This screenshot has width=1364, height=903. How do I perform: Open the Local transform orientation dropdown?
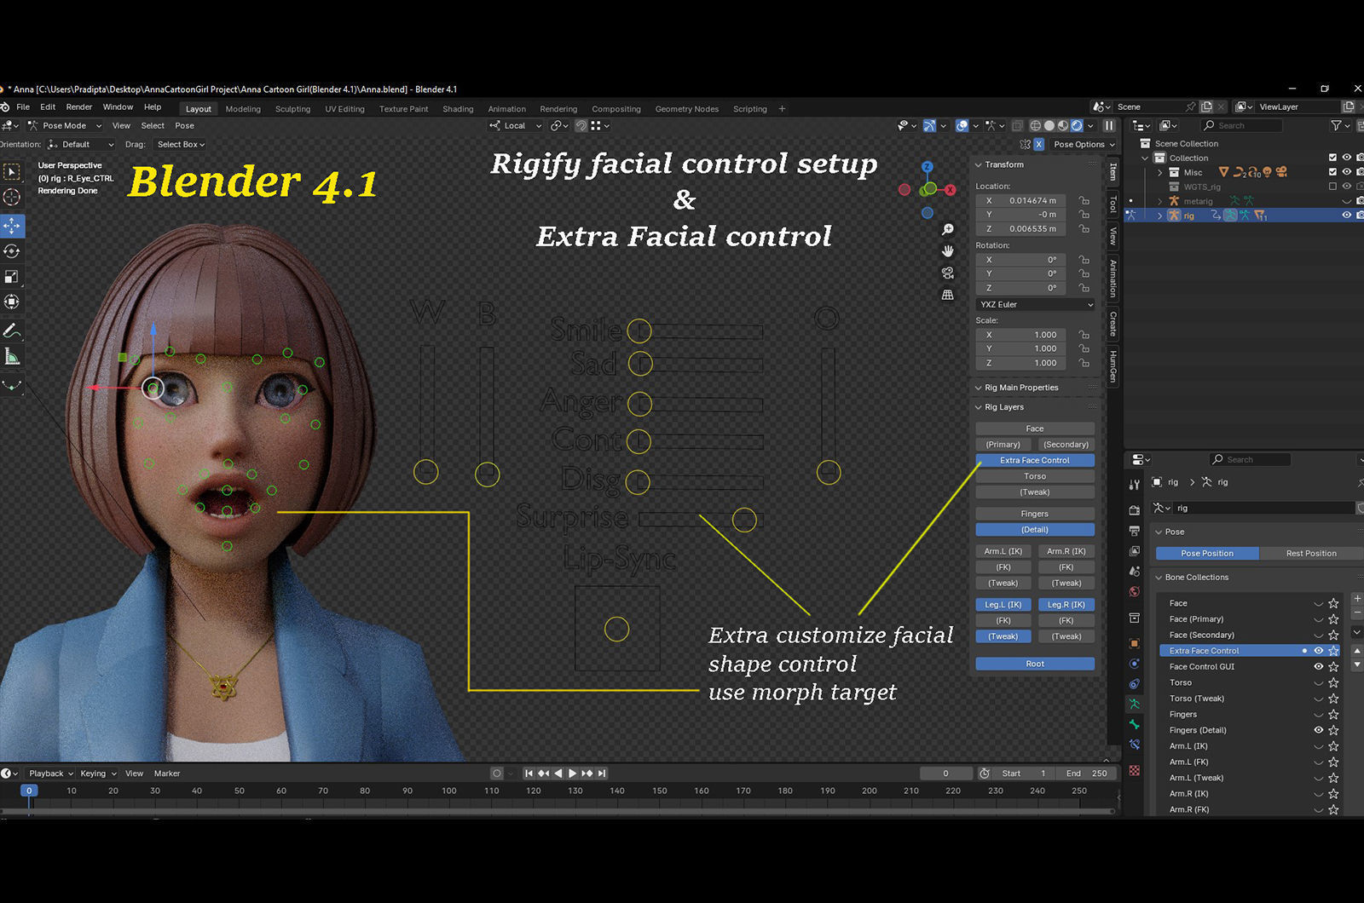[516, 125]
